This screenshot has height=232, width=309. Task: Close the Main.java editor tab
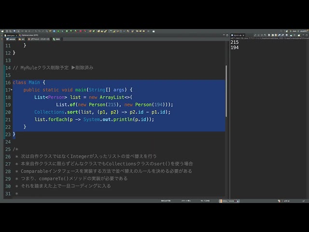17,35
